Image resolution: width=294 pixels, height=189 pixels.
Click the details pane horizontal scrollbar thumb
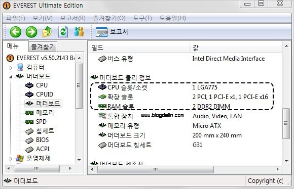(x=156, y=170)
